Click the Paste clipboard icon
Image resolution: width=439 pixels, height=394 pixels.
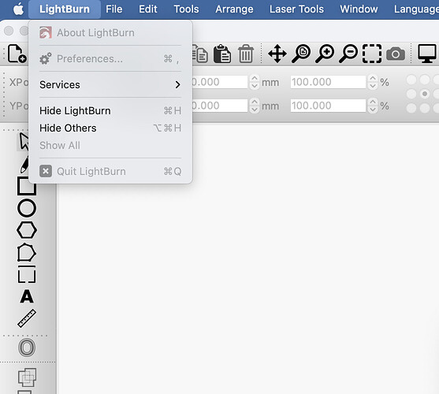tap(222, 54)
